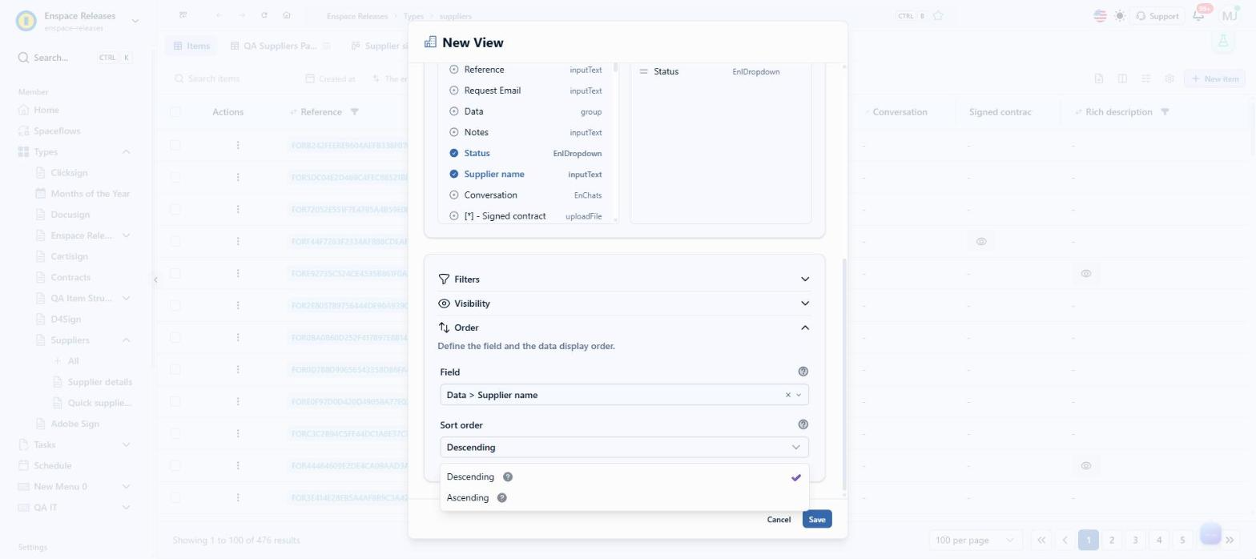Open Schedule in sidebar
Screen dimensions: 1256x559
tap(53, 465)
